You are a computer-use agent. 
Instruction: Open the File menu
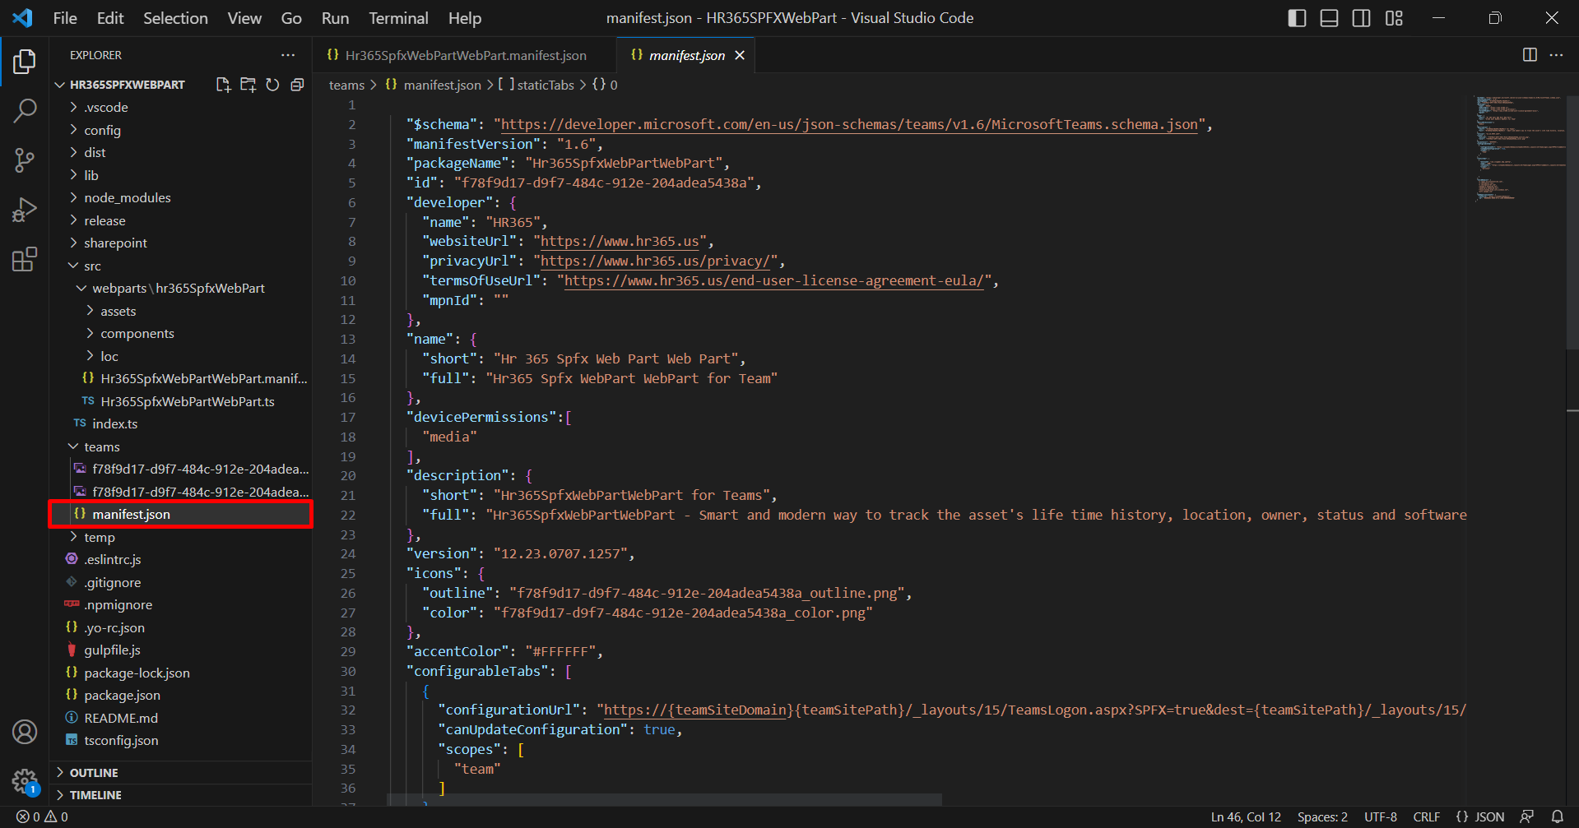tap(65, 18)
